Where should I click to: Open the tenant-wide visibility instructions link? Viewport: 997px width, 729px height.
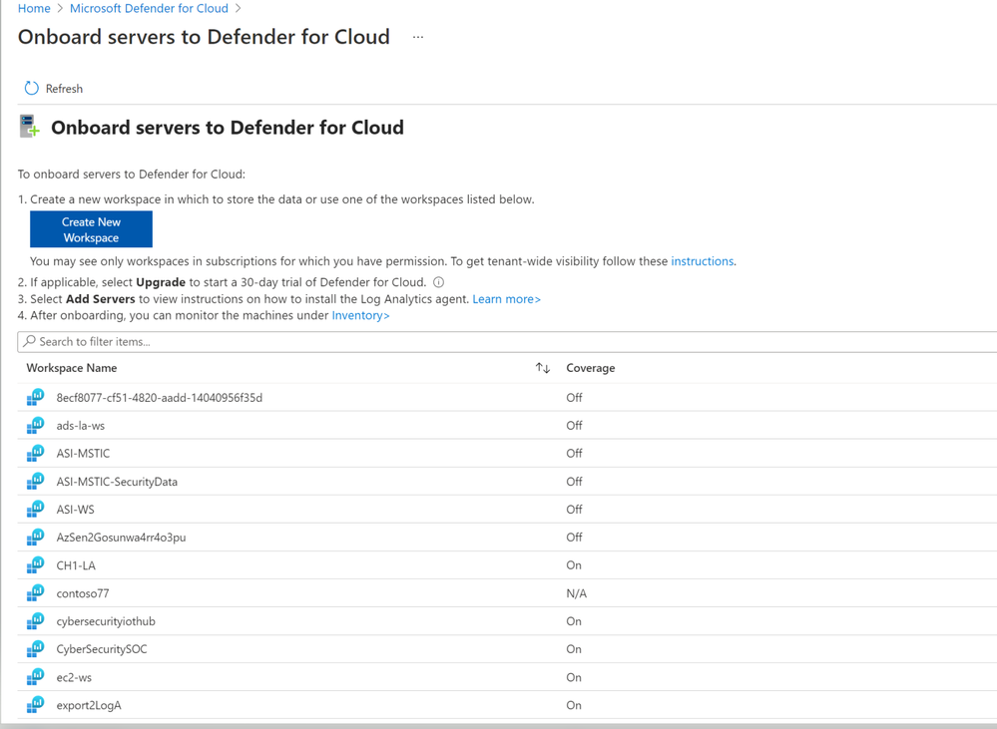704,261
